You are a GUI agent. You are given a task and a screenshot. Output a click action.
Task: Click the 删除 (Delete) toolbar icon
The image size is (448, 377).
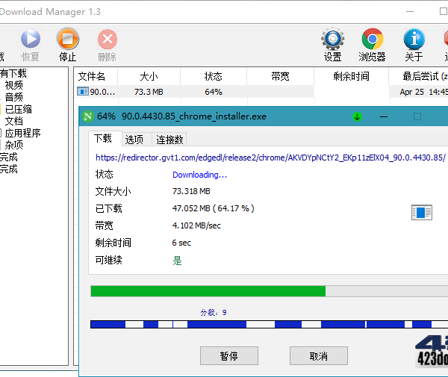[x=108, y=40]
